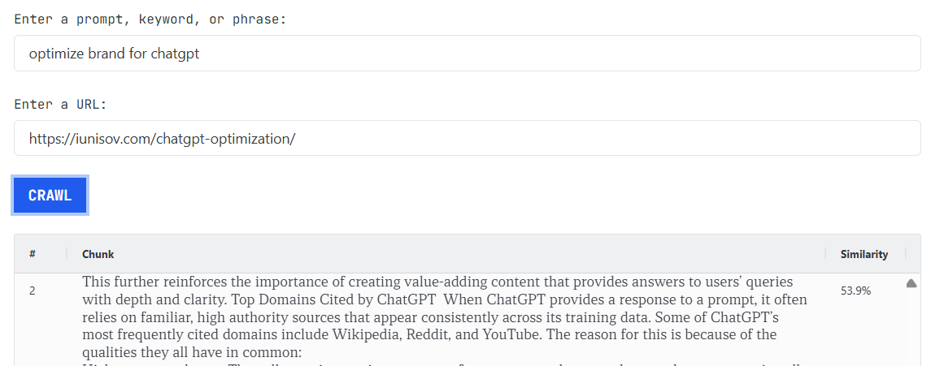
Task: Click the Chunk column header
Action: [98, 254]
